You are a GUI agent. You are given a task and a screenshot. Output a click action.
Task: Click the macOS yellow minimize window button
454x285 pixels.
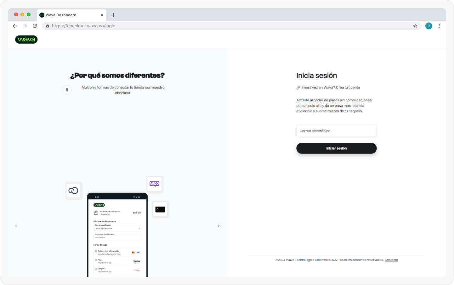[22, 14]
